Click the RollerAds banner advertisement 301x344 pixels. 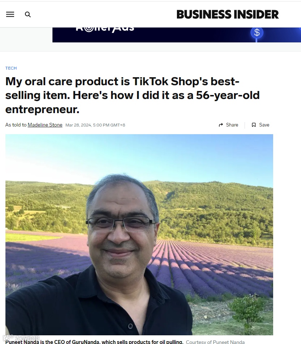[x=177, y=35]
